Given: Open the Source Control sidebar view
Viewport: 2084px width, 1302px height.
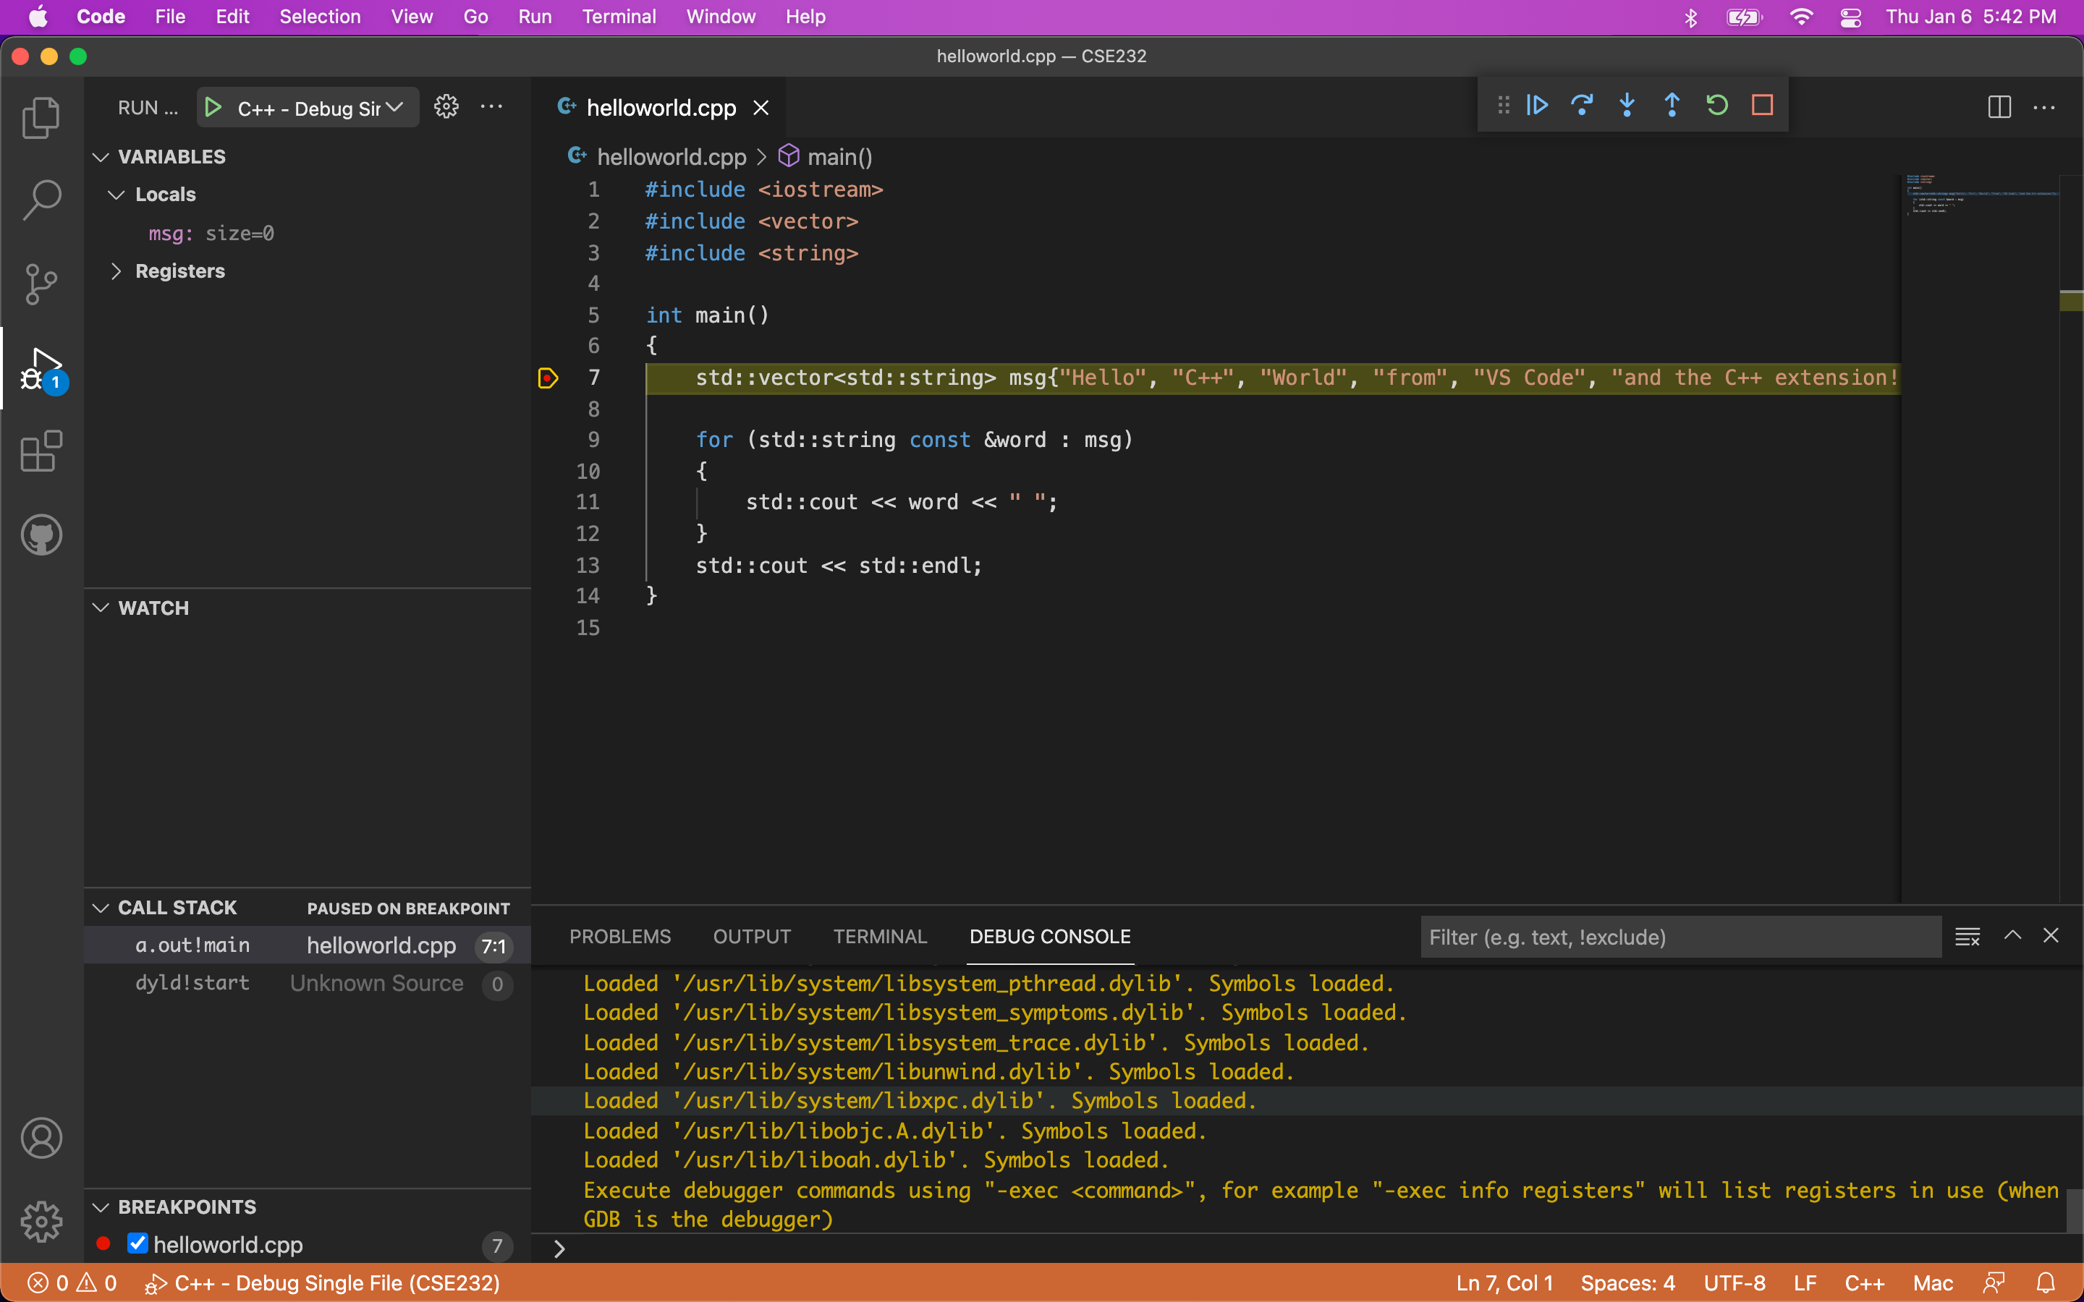Looking at the screenshot, I should pos(41,284).
